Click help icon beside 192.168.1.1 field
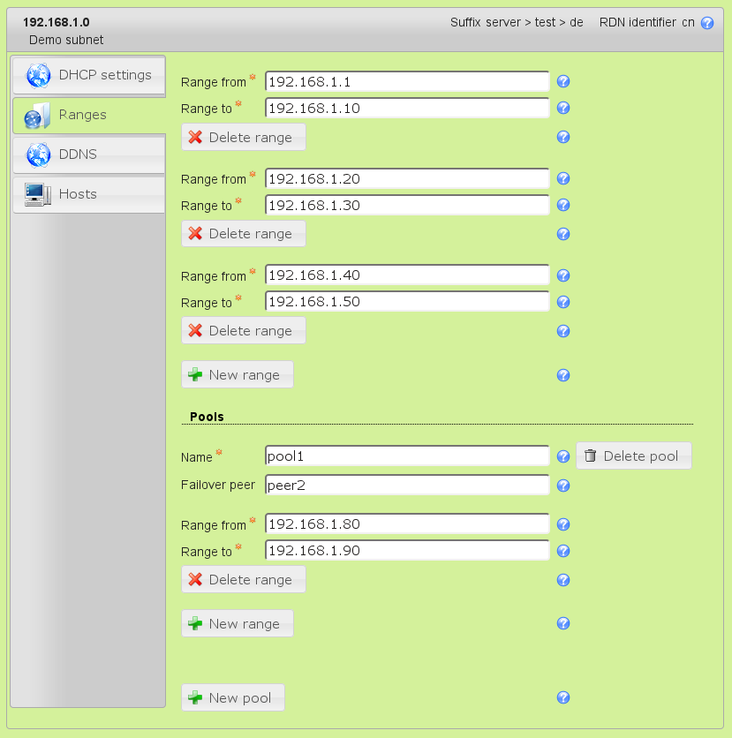The image size is (732, 738). pyautogui.click(x=563, y=82)
